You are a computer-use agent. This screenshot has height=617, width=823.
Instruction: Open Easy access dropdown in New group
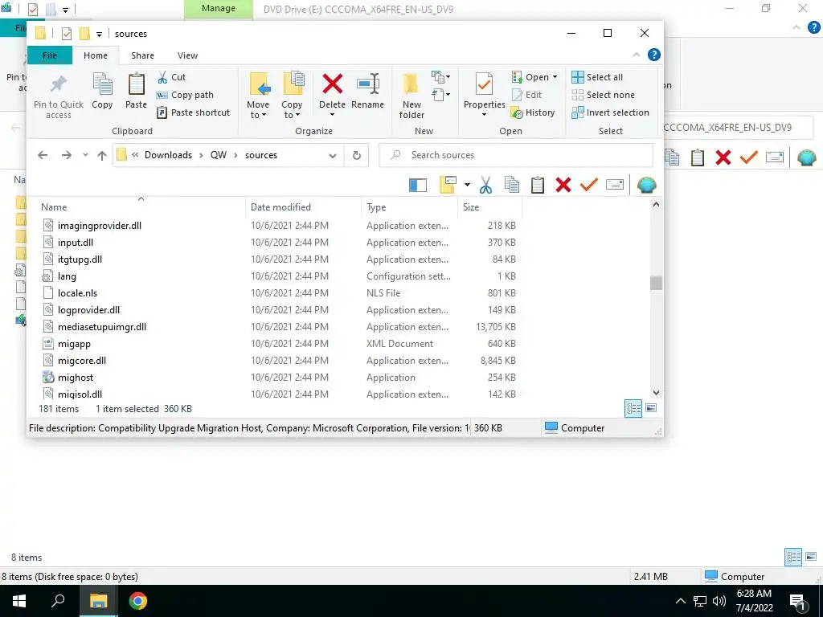pos(440,95)
